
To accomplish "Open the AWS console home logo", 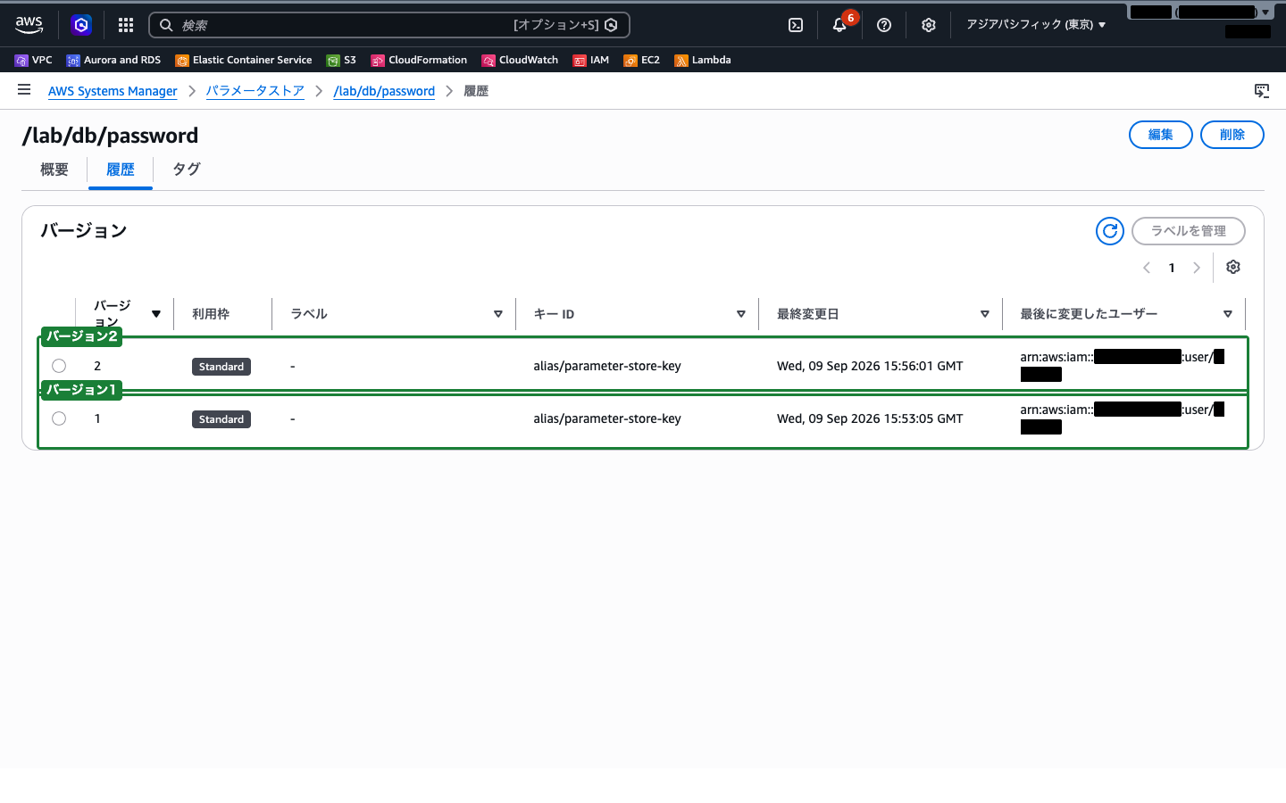I will pyautogui.click(x=29, y=25).
